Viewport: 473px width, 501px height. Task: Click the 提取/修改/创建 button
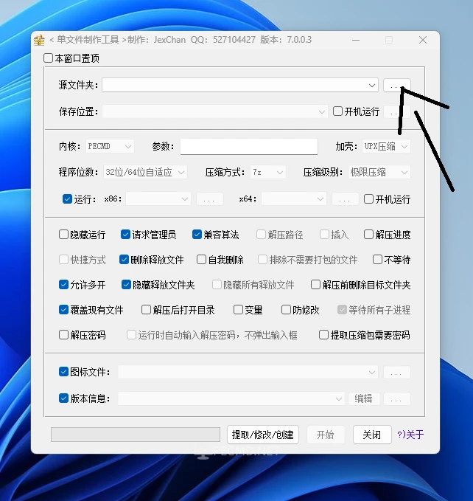coord(263,435)
